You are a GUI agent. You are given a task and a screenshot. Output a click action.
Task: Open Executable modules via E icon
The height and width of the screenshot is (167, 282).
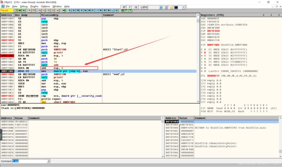click(74, 10)
